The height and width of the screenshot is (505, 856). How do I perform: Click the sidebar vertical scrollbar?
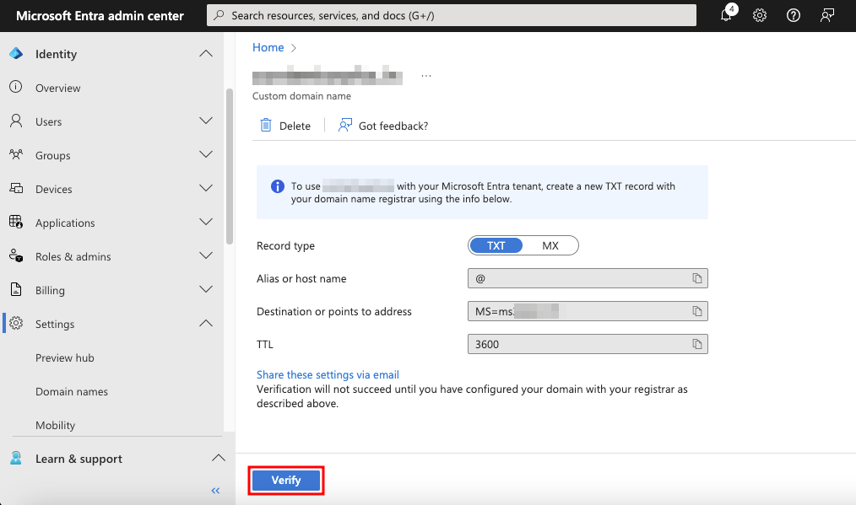click(230, 166)
